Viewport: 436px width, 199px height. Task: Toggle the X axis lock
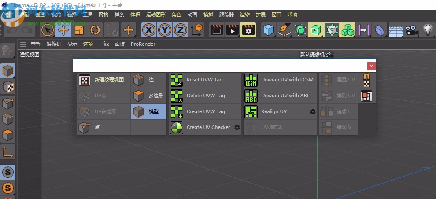pyautogui.click(x=149, y=30)
